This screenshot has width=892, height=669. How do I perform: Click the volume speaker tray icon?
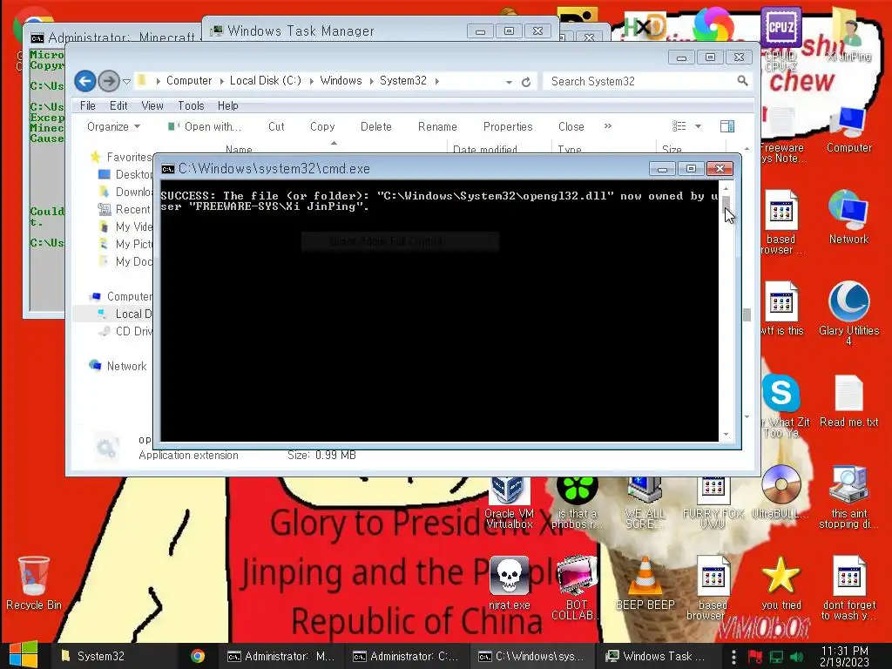tap(796, 657)
